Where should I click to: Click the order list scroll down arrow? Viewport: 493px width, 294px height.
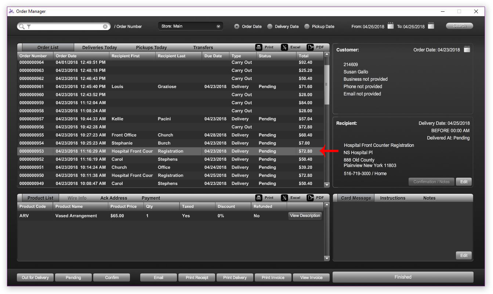(x=327, y=185)
